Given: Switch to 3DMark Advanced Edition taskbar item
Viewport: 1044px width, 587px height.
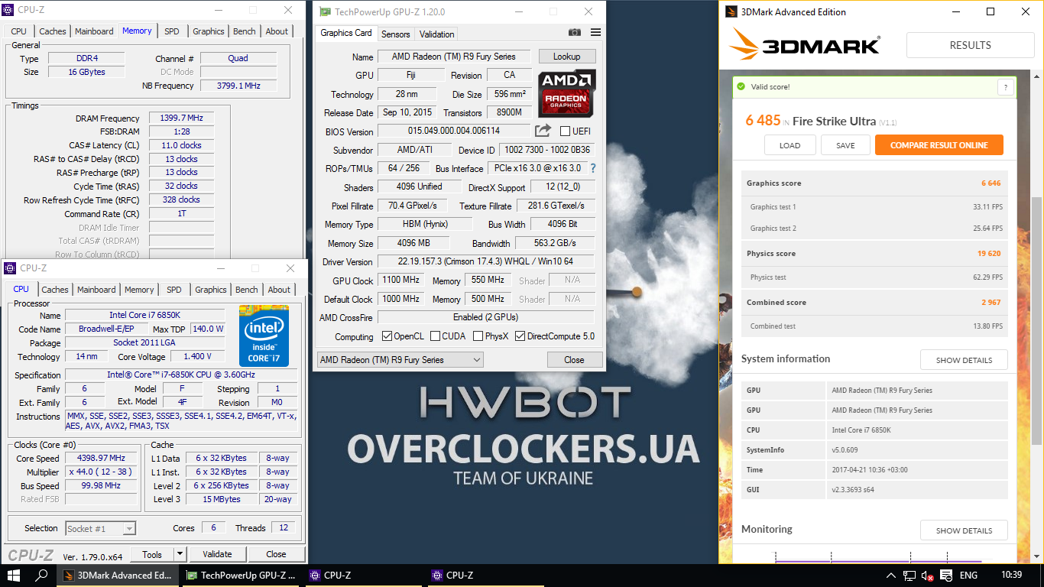Looking at the screenshot, I should point(118,576).
